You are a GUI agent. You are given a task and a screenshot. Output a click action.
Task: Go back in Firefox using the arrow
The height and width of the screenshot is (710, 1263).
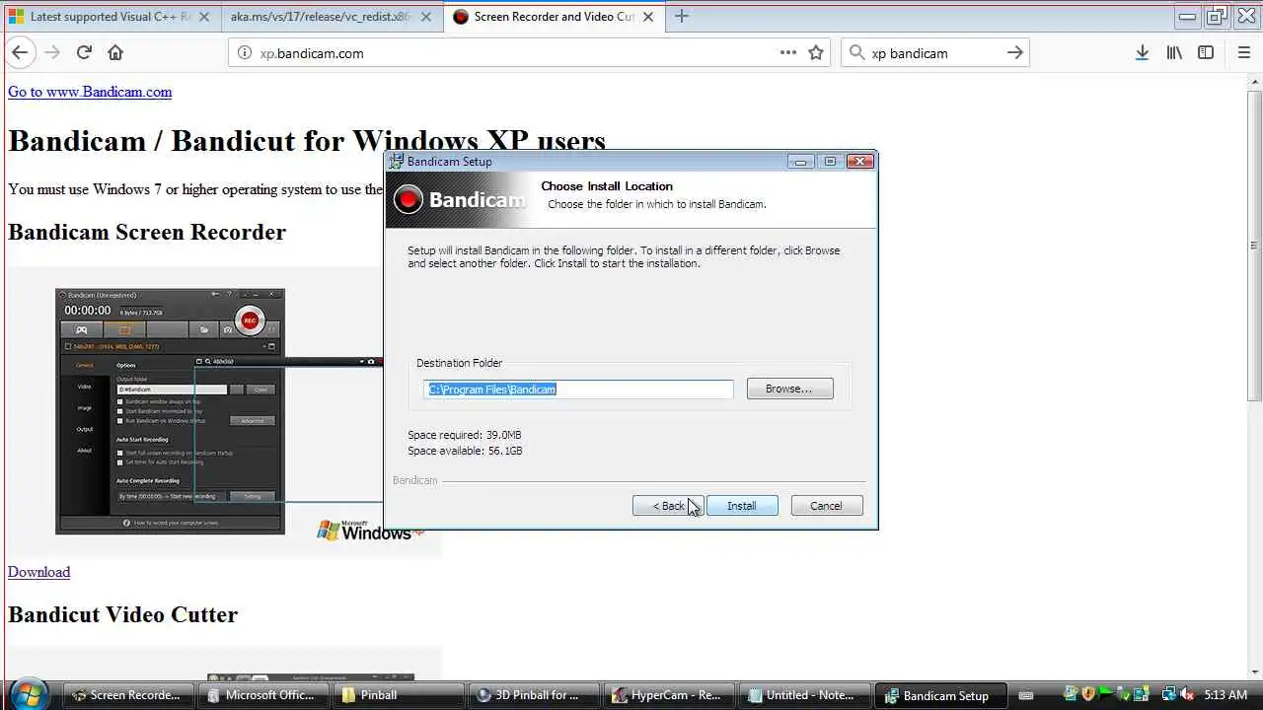pos(20,53)
